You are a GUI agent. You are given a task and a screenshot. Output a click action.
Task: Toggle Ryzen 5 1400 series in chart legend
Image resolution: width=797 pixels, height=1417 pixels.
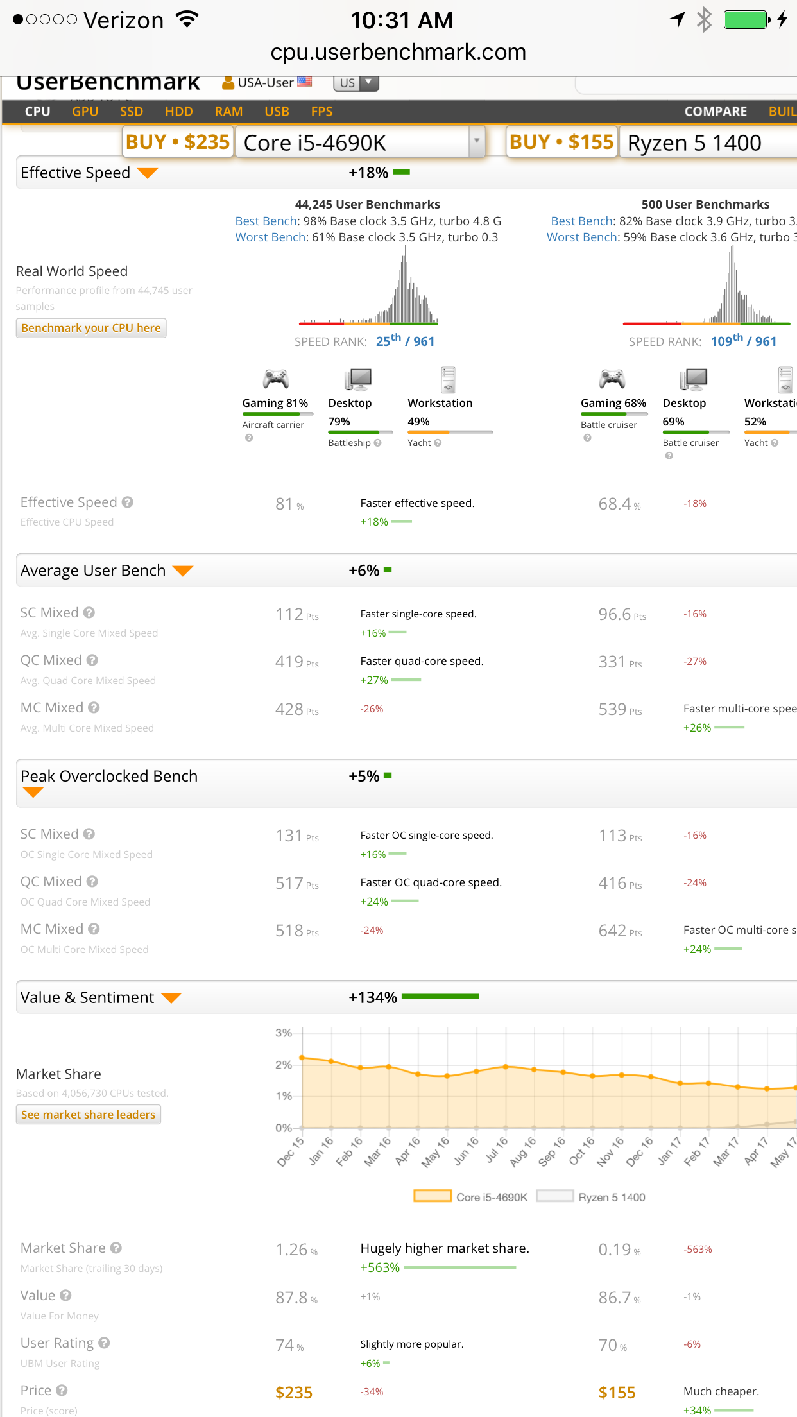click(x=591, y=1197)
